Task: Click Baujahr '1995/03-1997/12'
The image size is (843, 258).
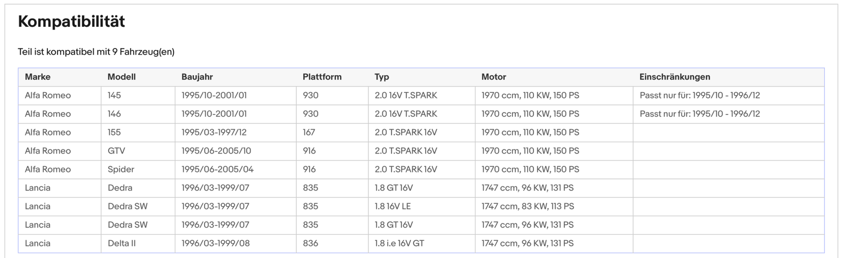Action: [214, 132]
